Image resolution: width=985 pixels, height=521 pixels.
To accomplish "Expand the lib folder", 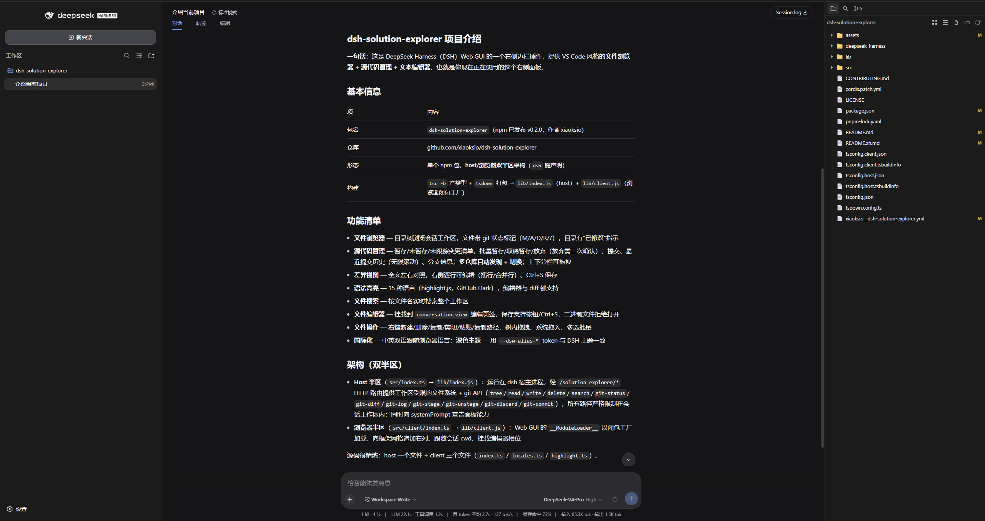I will pos(832,57).
